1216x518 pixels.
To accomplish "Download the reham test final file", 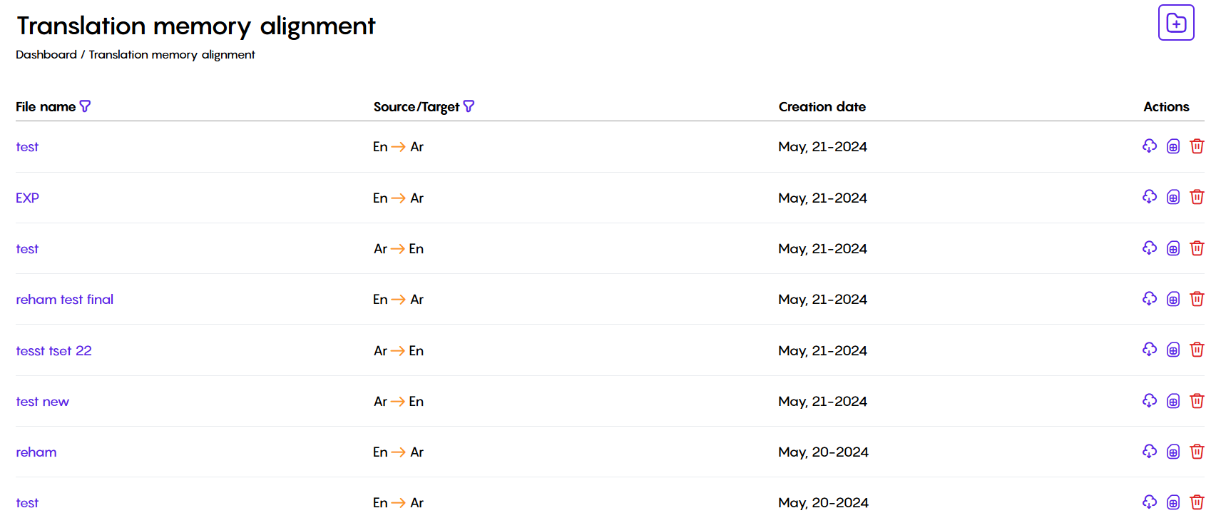I will point(1150,299).
